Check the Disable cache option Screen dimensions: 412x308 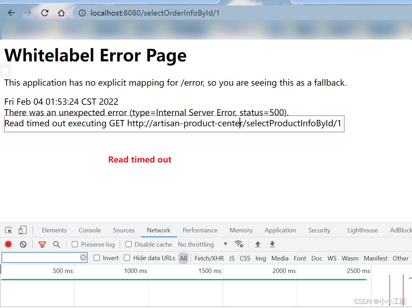(x=129, y=245)
